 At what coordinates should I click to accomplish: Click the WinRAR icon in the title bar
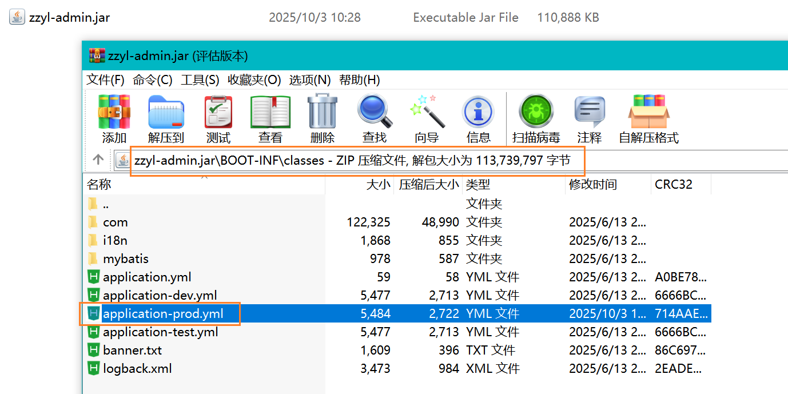tap(97, 56)
